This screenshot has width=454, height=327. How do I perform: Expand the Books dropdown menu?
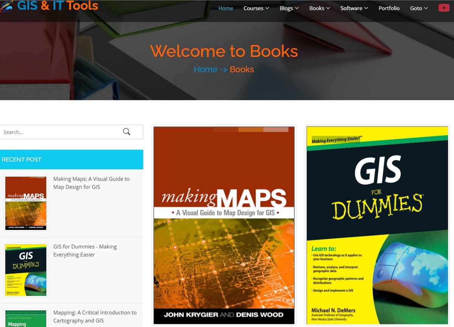pyautogui.click(x=319, y=8)
